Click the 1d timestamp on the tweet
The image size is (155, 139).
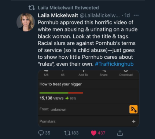tap(127, 15)
